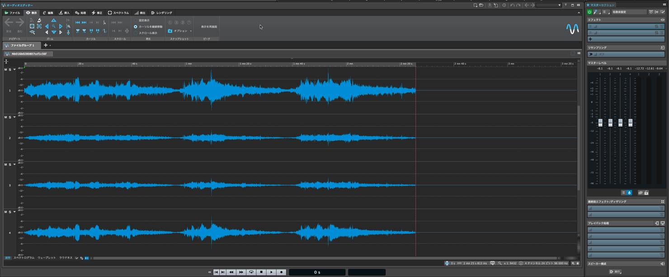Switch to the 編集 ribbon tab
Viewport: 669px width, 277px height.
coord(48,13)
